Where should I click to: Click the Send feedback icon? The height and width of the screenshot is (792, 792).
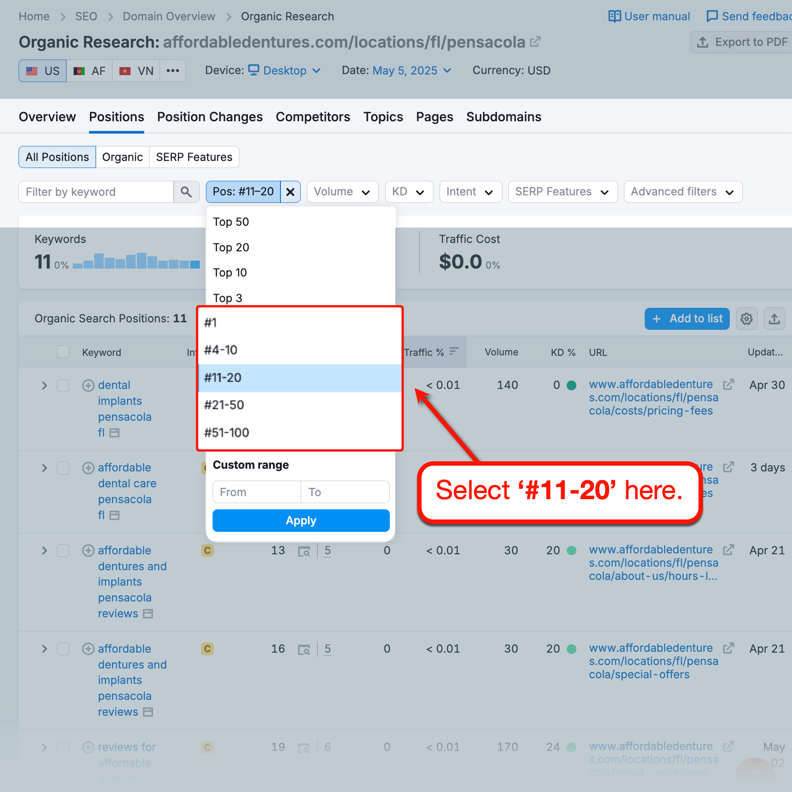[712, 16]
